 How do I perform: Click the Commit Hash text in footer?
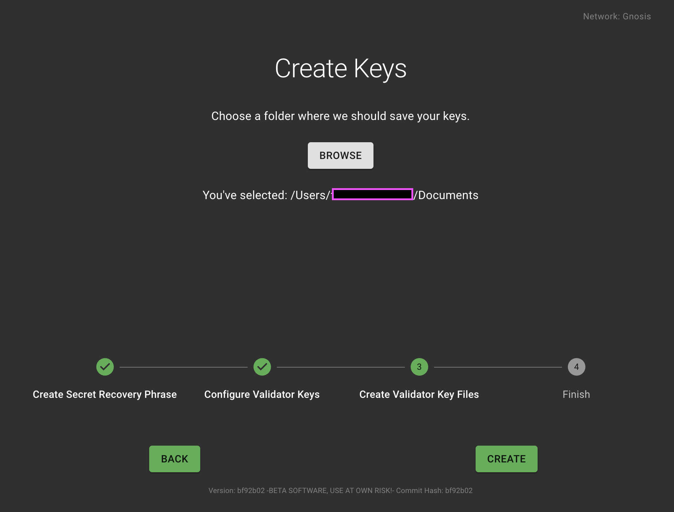(434, 490)
